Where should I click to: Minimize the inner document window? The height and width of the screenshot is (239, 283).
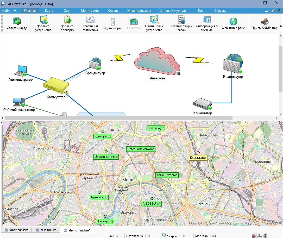click(x=266, y=11)
